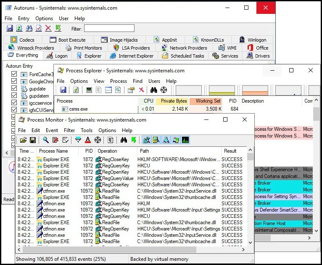Click the Refresh icon in Autoruns toolbar
322x265 pixels.
point(19,28)
